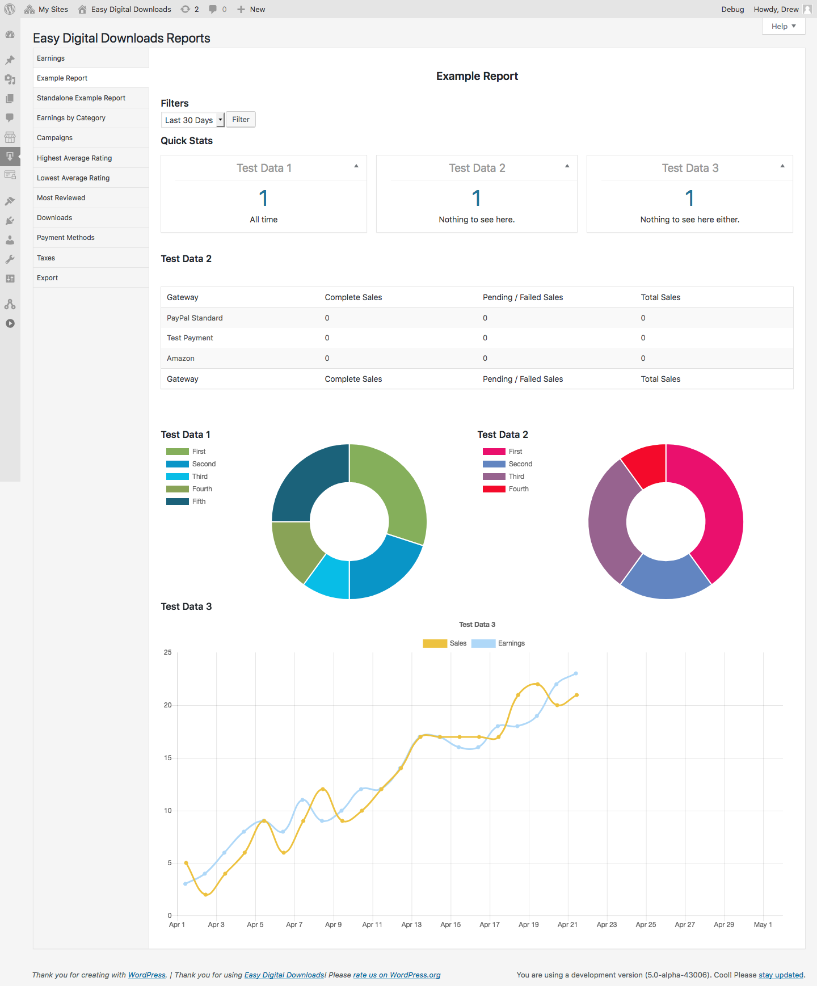The width and height of the screenshot is (817, 986).
Task: Open the Settings sliders sidebar icon
Action: (x=10, y=279)
